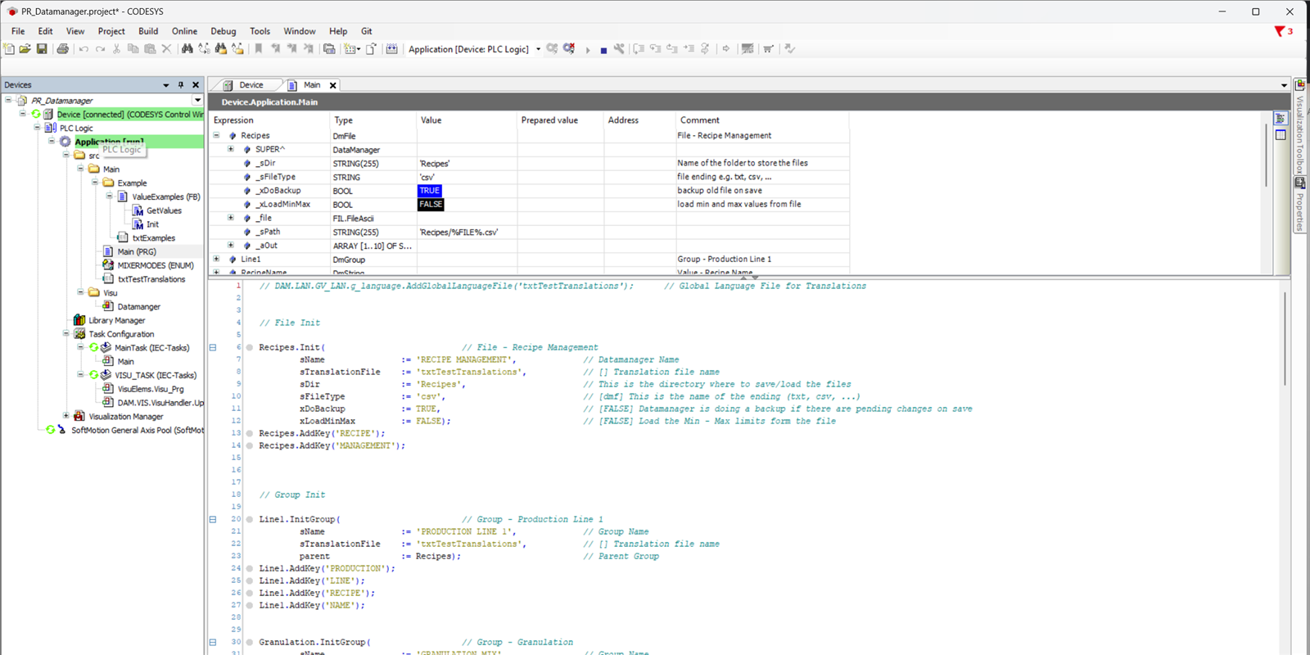Open Library Manager in tree
The height and width of the screenshot is (655, 1310).
(x=116, y=320)
